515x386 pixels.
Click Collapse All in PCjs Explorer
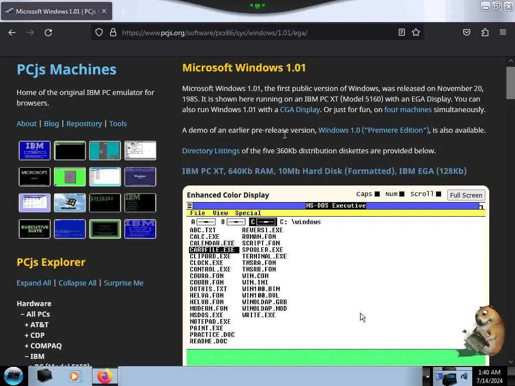(x=77, y=283)
